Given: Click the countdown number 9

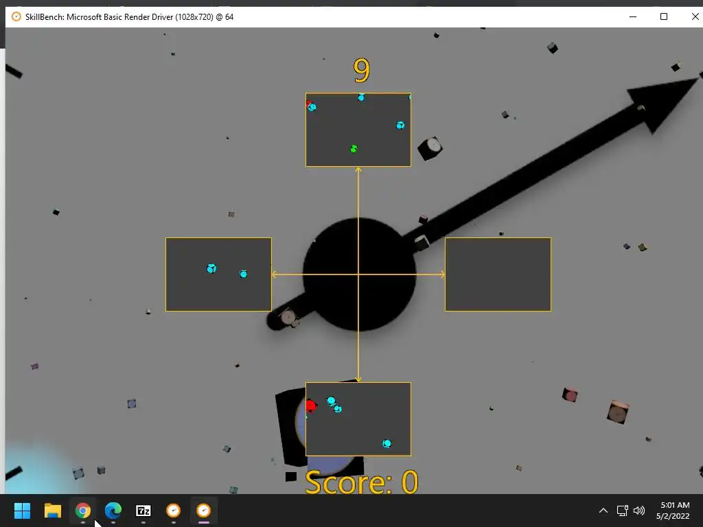Looking at the screenshot, I should point(361,71).
